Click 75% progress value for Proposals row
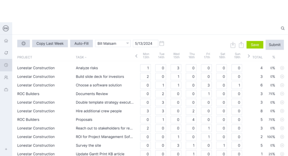Image resolution: width=288 pixels, height=156 pixels. tap(272, 120)
